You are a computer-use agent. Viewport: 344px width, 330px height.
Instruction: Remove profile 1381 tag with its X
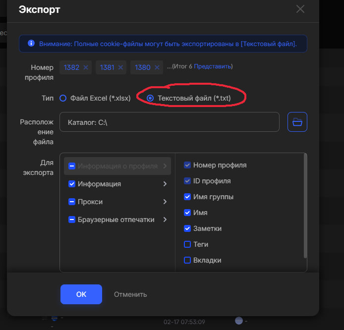point(121,67)
